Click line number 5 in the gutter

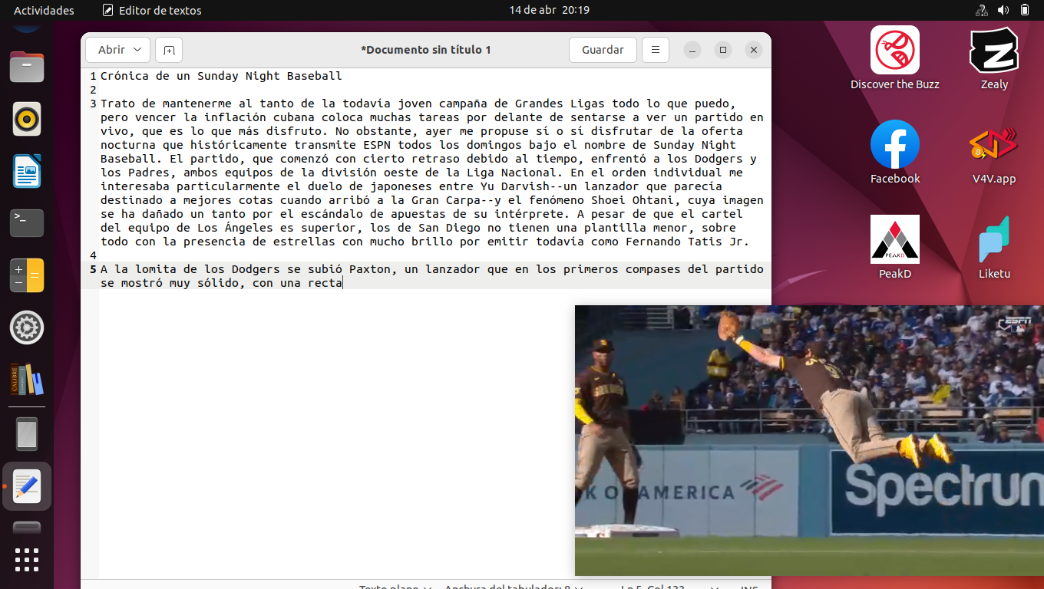tap(92, 269)
